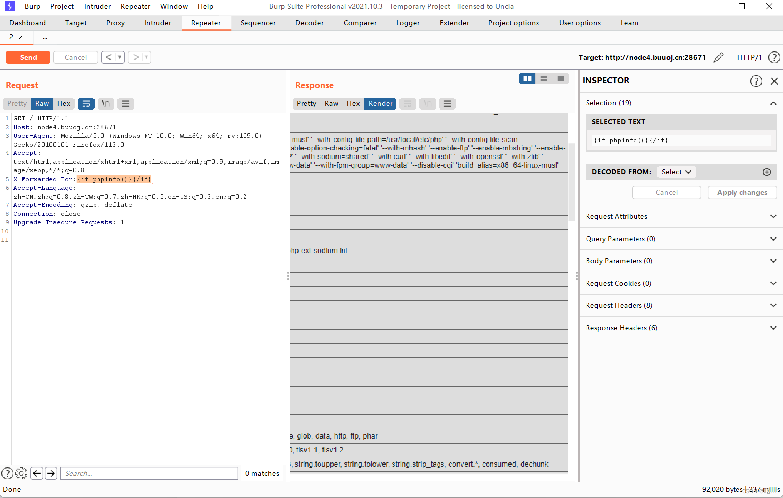Switch request view to Raw
Image resolution: width=783 pixels, height=498 pixels.
(42, 103)
